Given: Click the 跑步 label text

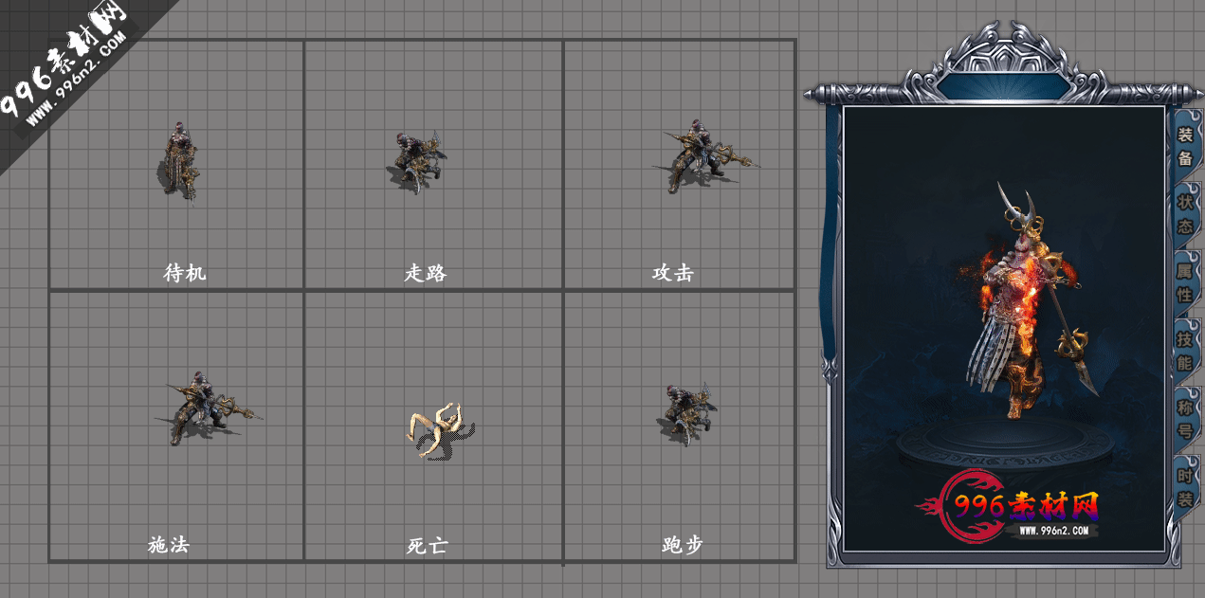Looking at the screenshot, I should point(683,545).
